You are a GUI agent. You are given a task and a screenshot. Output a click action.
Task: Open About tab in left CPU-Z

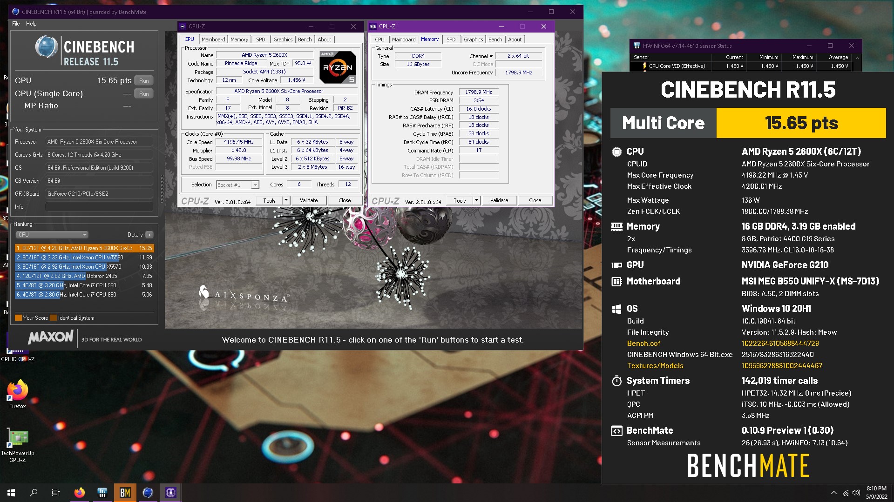click(325, 40)
